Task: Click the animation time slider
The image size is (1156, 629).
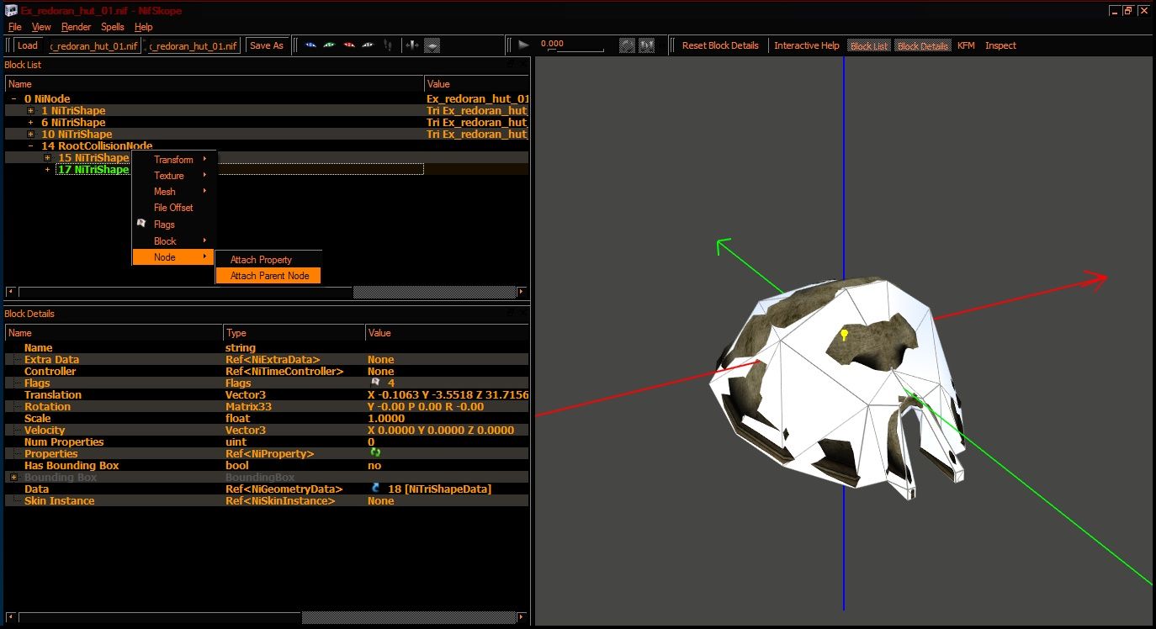Action: tap(576, 50)
